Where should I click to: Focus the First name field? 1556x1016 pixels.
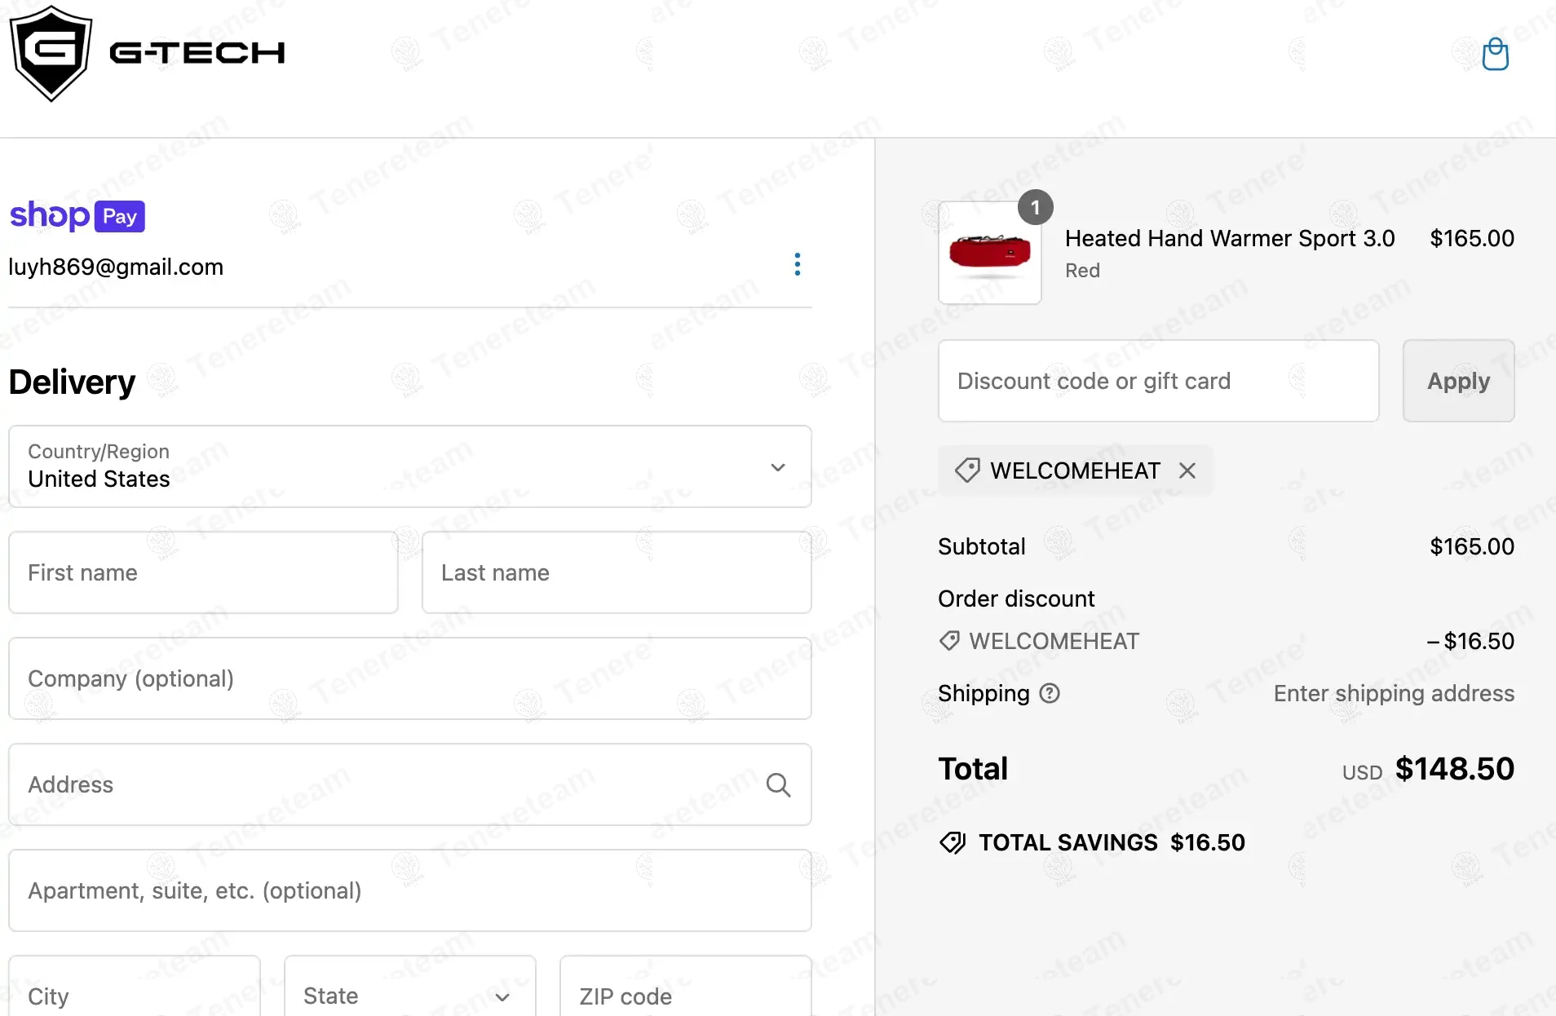203,572
